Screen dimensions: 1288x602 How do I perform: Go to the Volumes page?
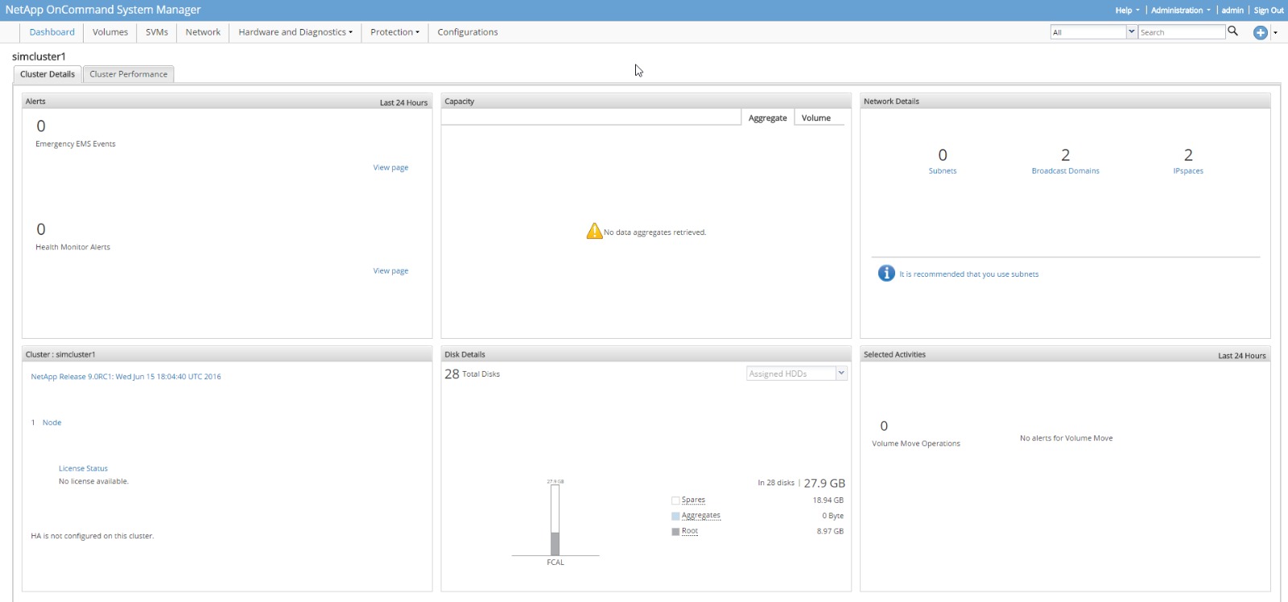[x=110, y=32]
